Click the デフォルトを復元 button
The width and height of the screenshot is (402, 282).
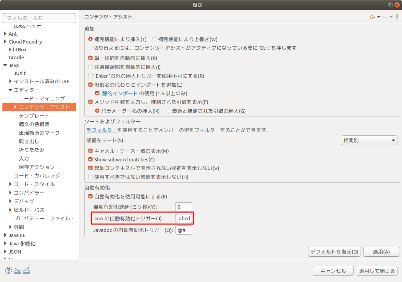[x=334, y=252]
